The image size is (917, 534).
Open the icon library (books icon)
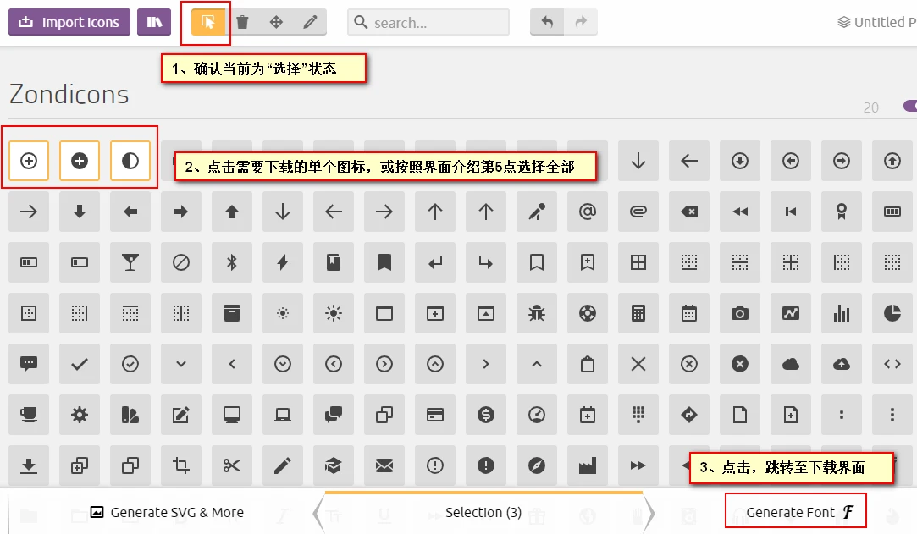click(154, 22)
